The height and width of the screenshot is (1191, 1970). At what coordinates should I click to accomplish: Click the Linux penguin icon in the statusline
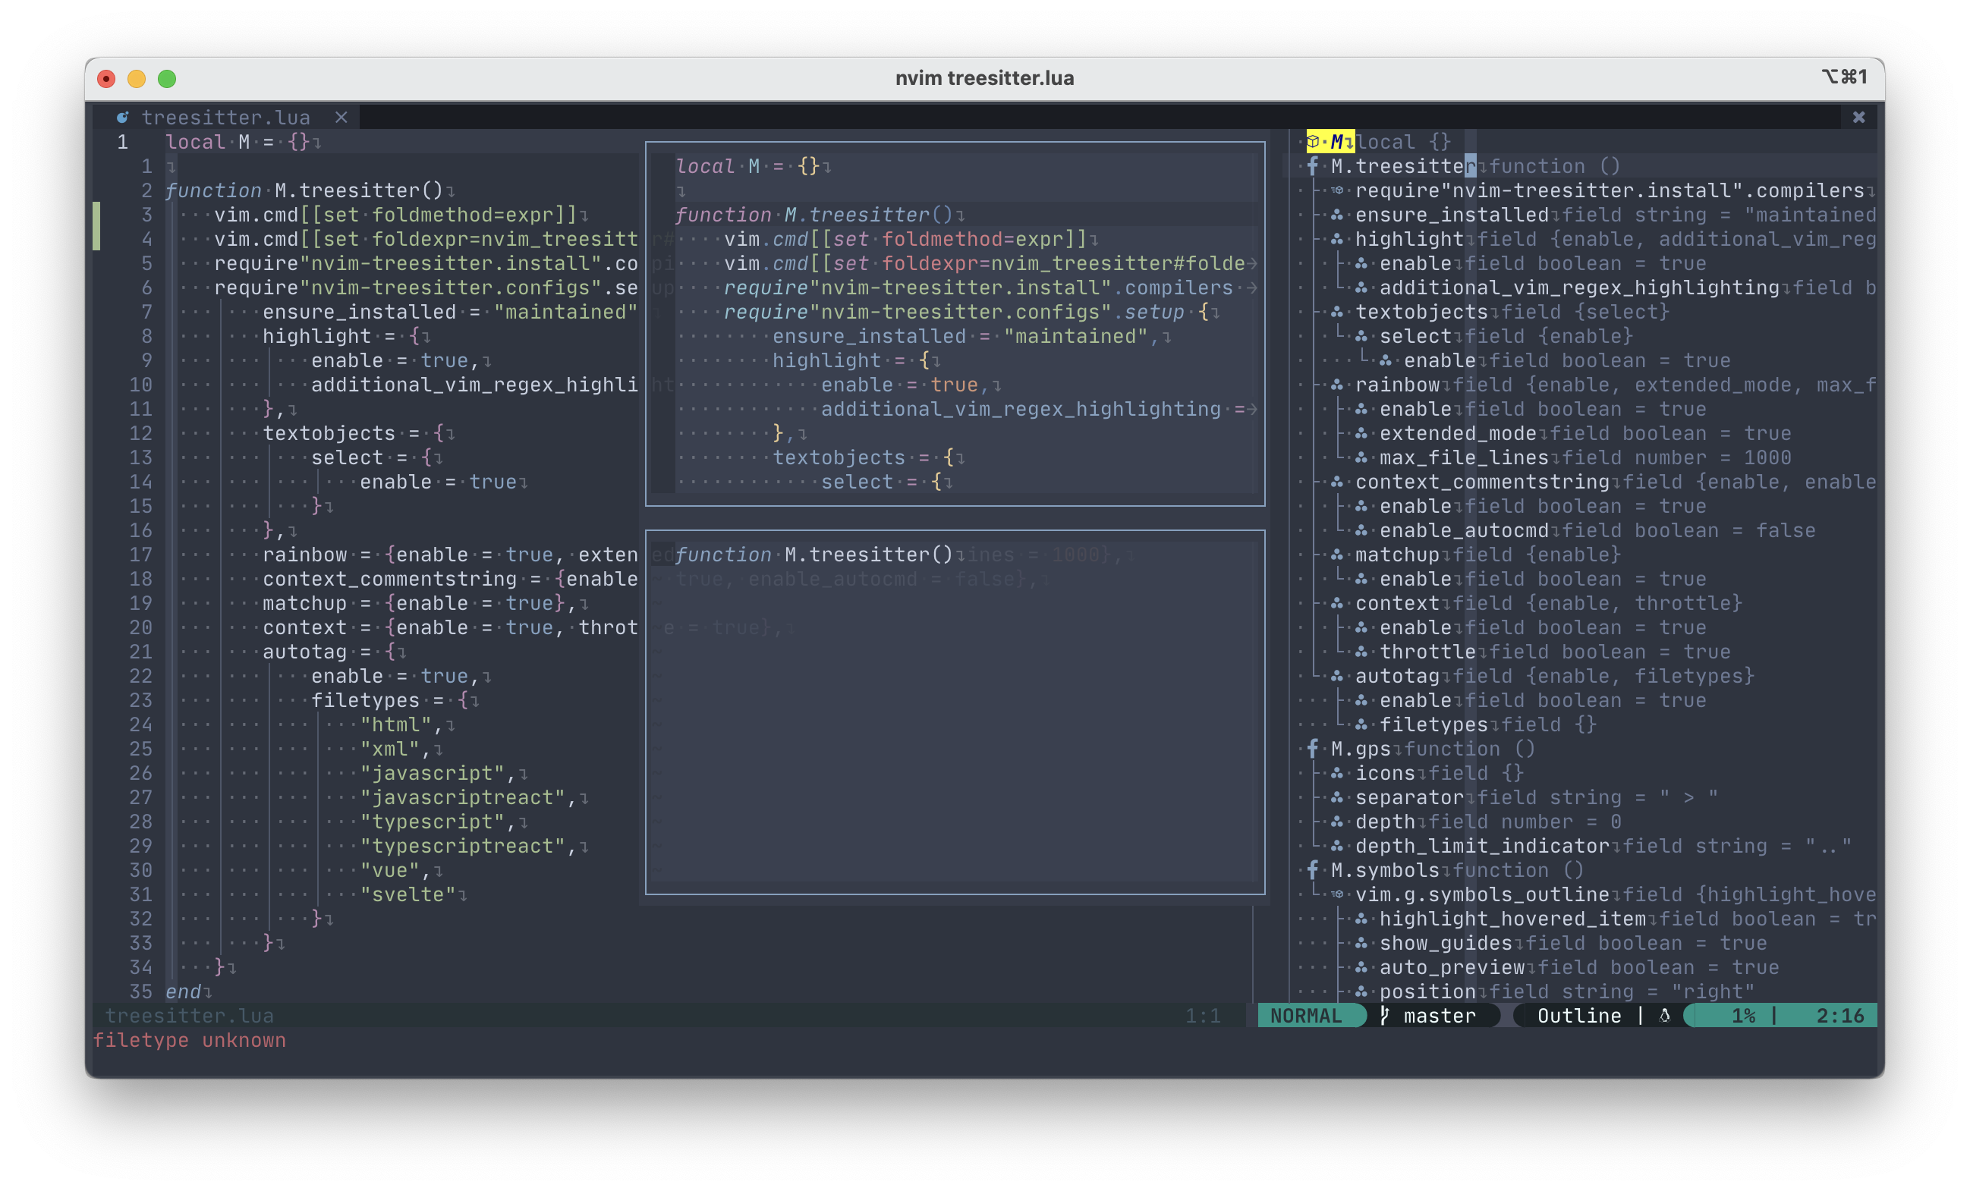1663,1015
